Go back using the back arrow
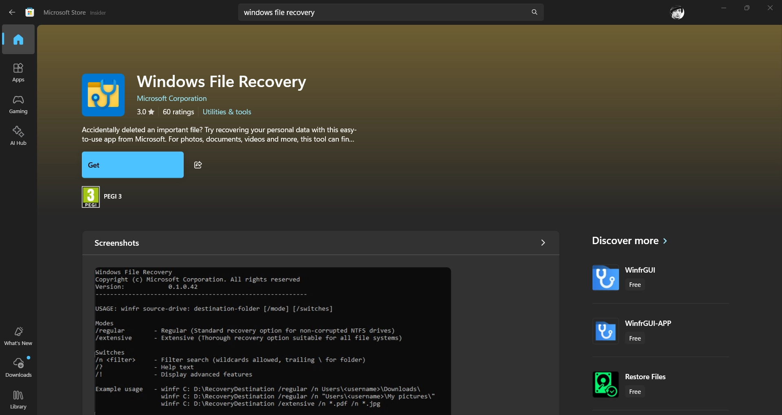This screenshot has height=415, width=782. [12, 13]
